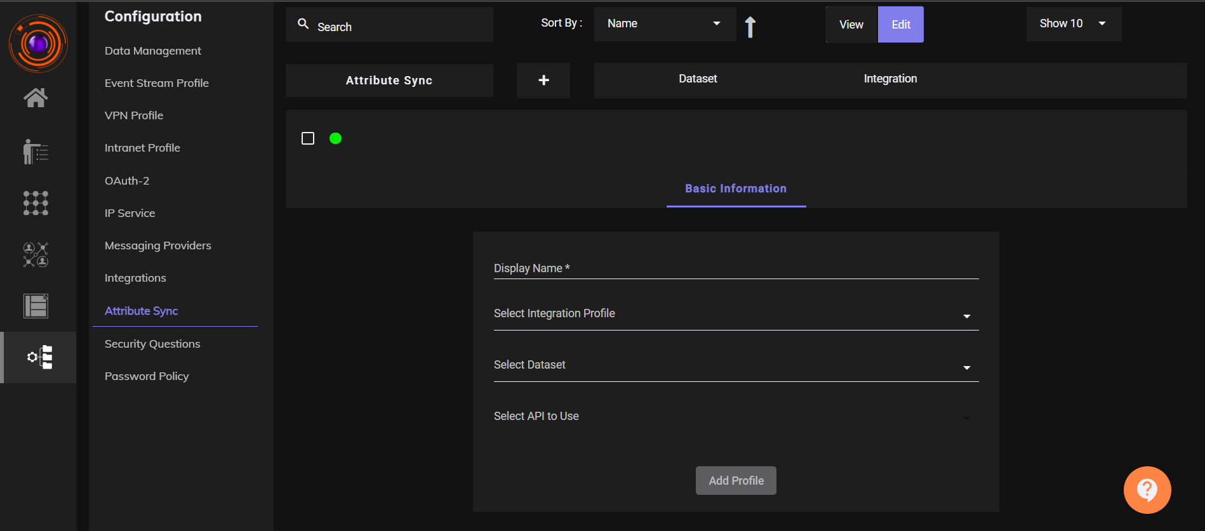Tick the profile row checkbox
Image resolution: width=1205 pixels, height=531 pixels.
click(x=308, y=138)
